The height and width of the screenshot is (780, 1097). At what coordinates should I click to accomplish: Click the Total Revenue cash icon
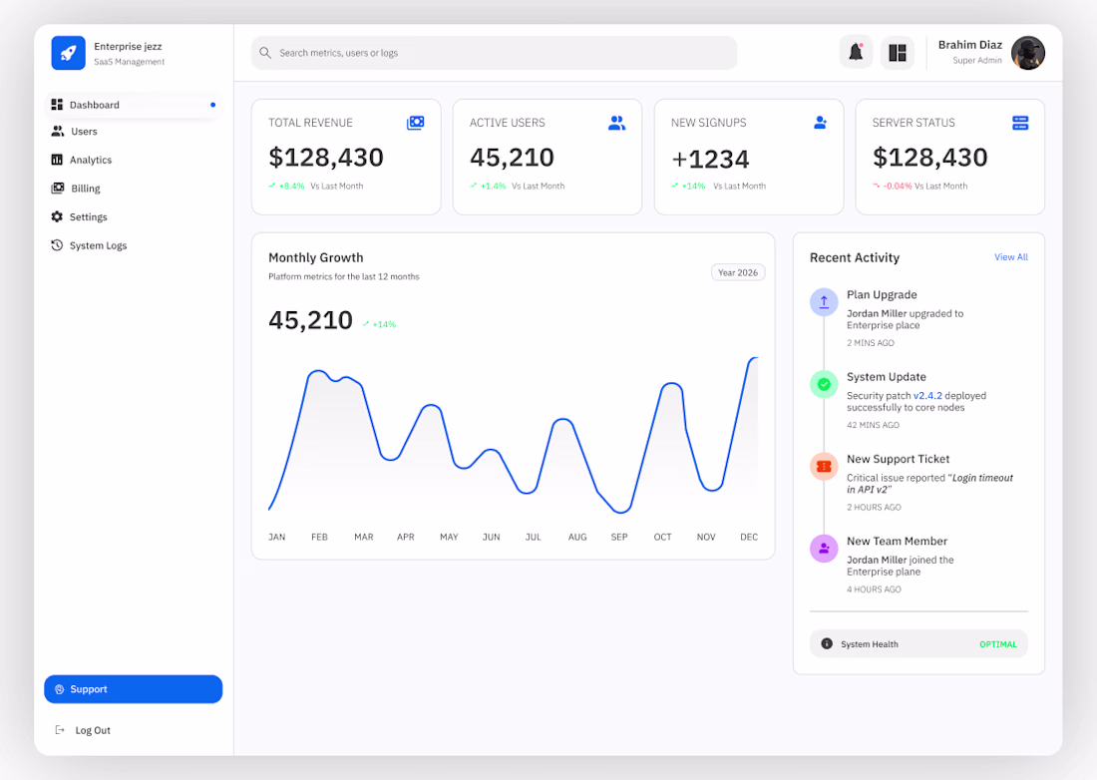click(416, 123)
